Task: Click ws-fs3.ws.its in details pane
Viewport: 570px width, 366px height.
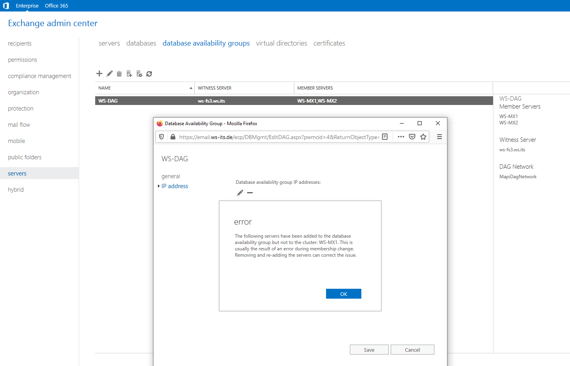Action: [x=512, y=150]
